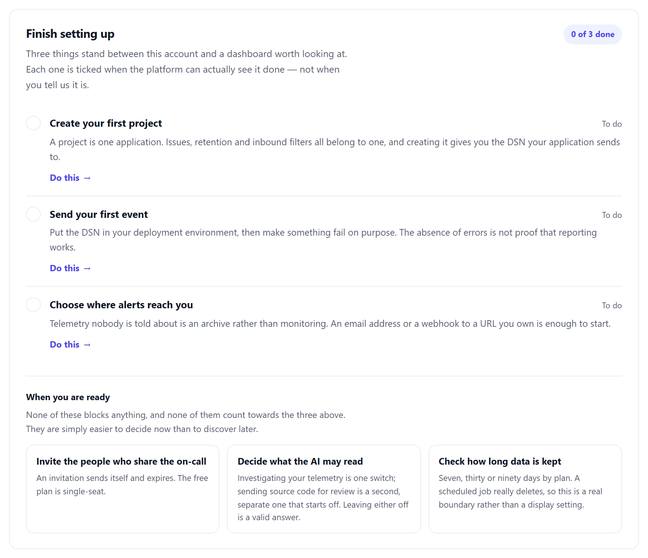Click the 0 of 3 done badge
The height and width of the screenshot is (558, 648).
592,34
